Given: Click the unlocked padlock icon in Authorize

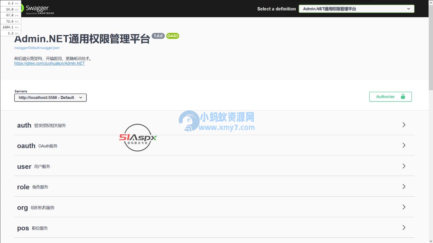Looking at the screenshot, I should (x=403, y=96).
